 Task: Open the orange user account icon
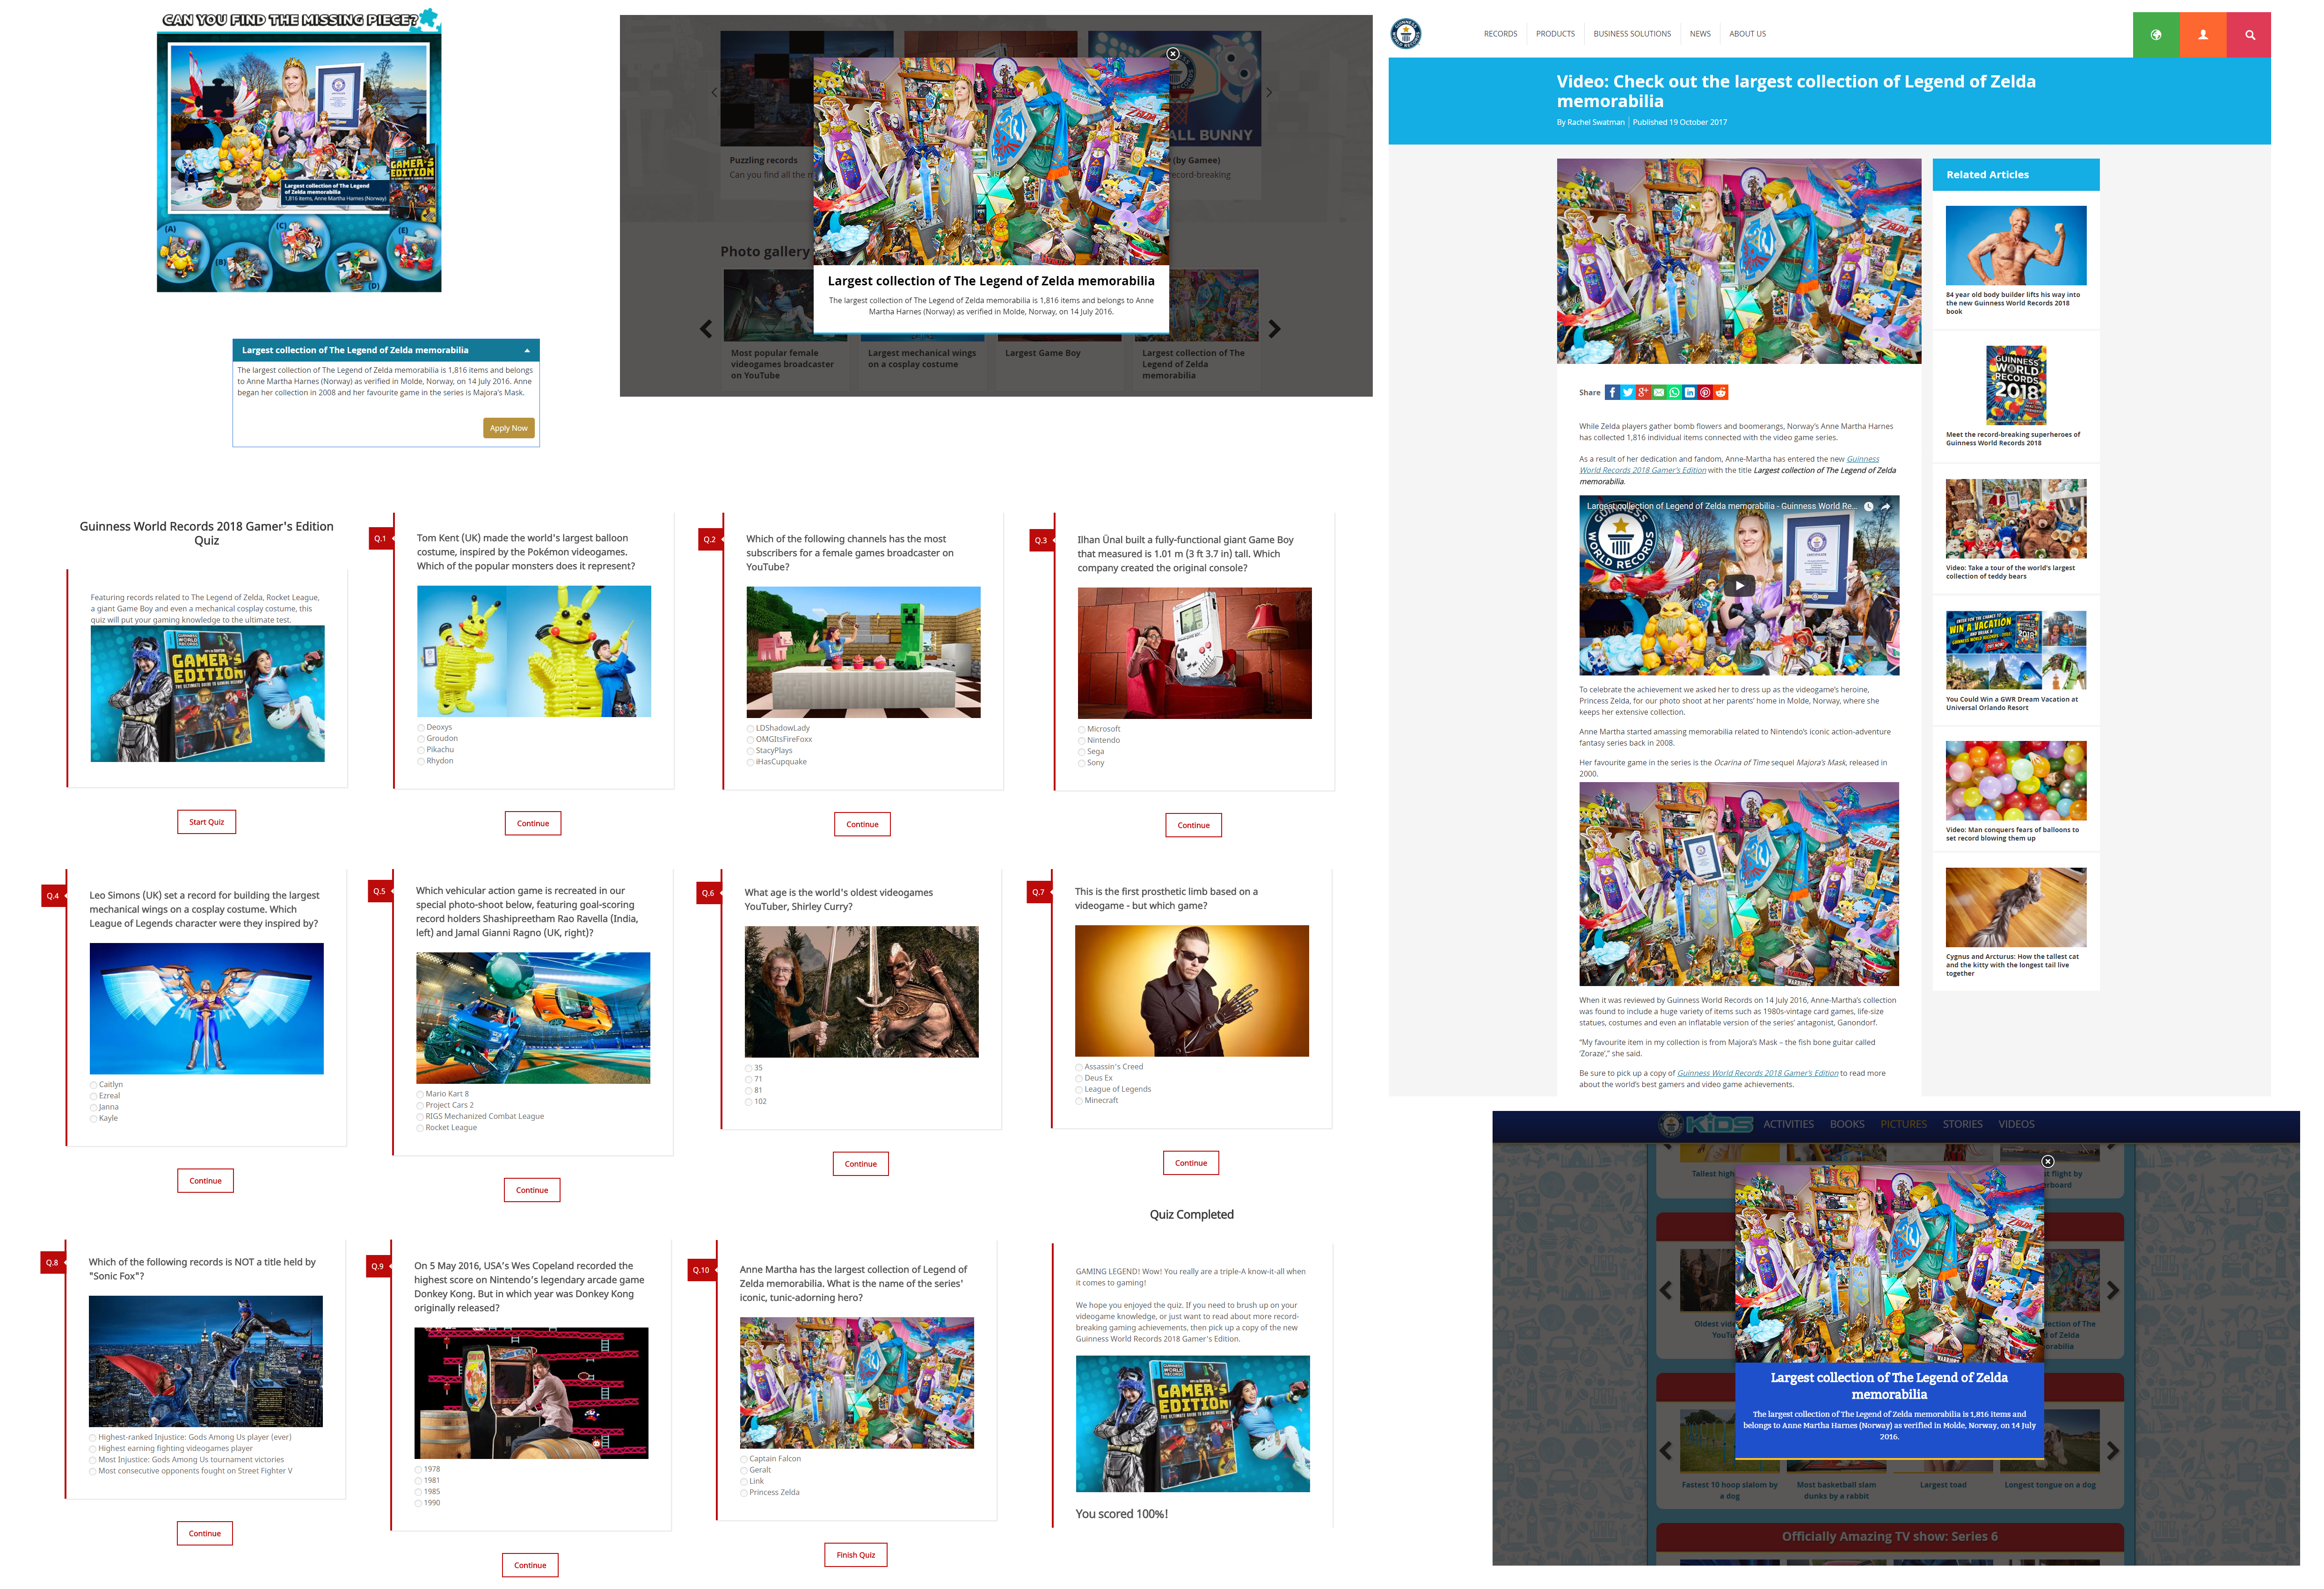point(2203,35)
